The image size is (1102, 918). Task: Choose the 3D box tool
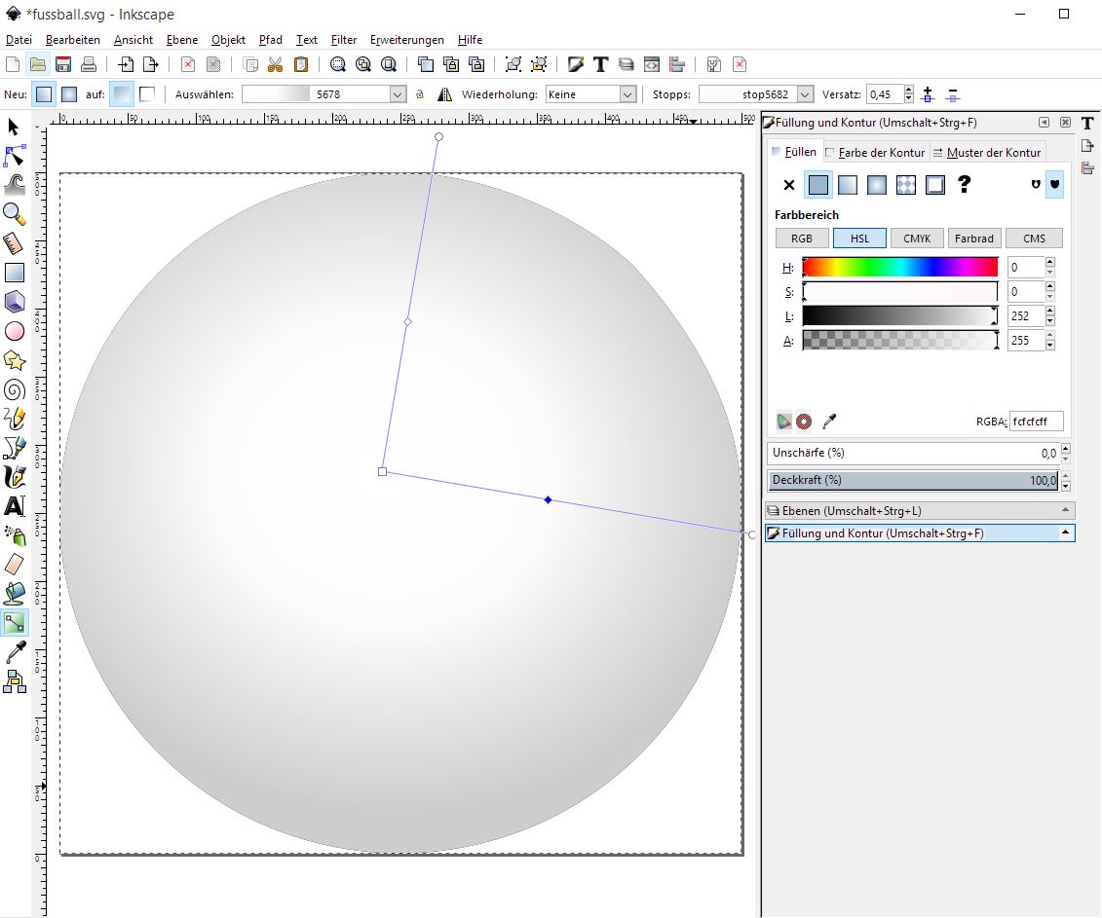point(15,302)
